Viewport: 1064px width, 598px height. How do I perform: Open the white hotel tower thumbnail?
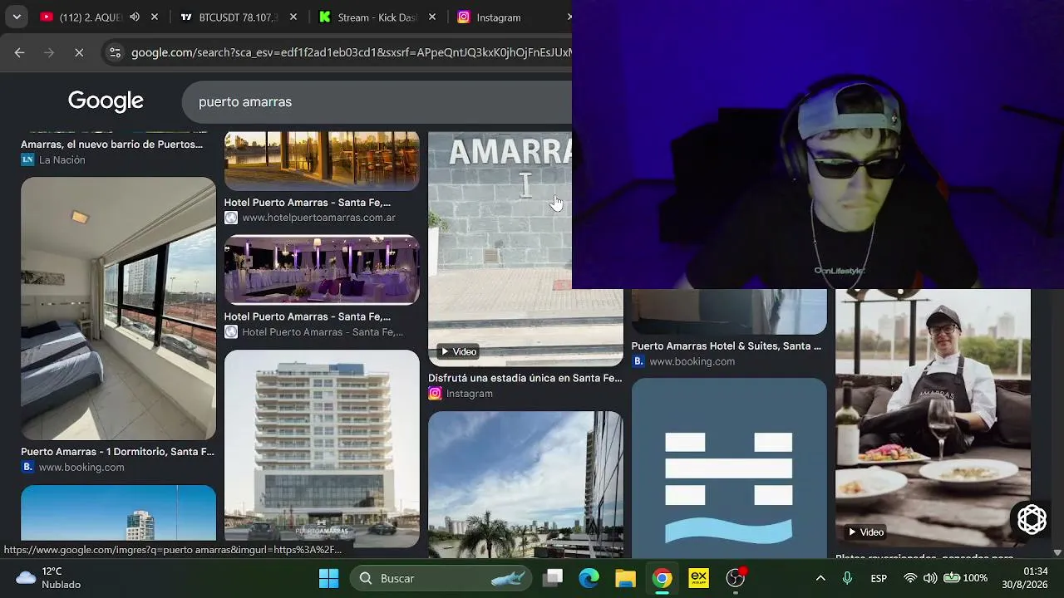click(x=322, y=448)
